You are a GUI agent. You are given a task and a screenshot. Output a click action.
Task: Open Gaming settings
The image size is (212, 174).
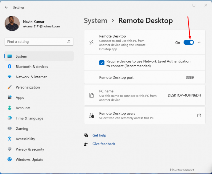pos(39,129)
